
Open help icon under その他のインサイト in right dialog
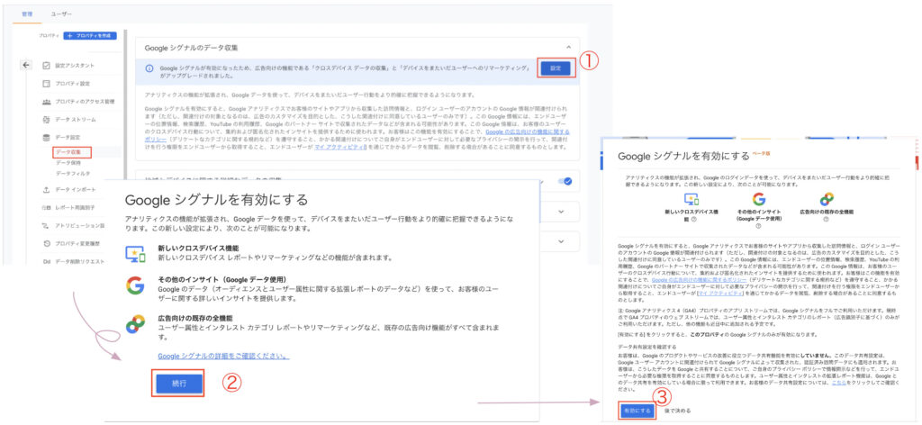[758, 224]
